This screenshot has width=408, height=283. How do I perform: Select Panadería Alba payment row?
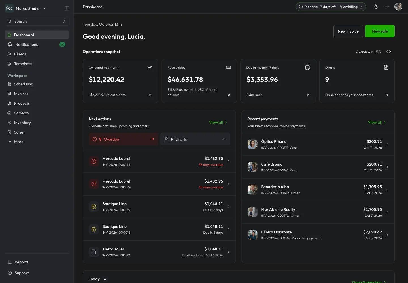click(x=318, y=190)
